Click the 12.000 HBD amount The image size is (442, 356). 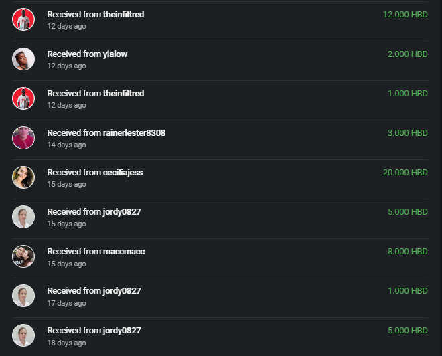[405, 15]
